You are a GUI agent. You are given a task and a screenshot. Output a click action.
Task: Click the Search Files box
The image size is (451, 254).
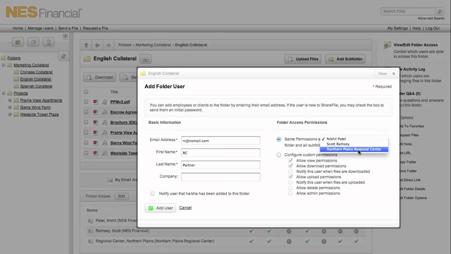[x=408, y=11]
